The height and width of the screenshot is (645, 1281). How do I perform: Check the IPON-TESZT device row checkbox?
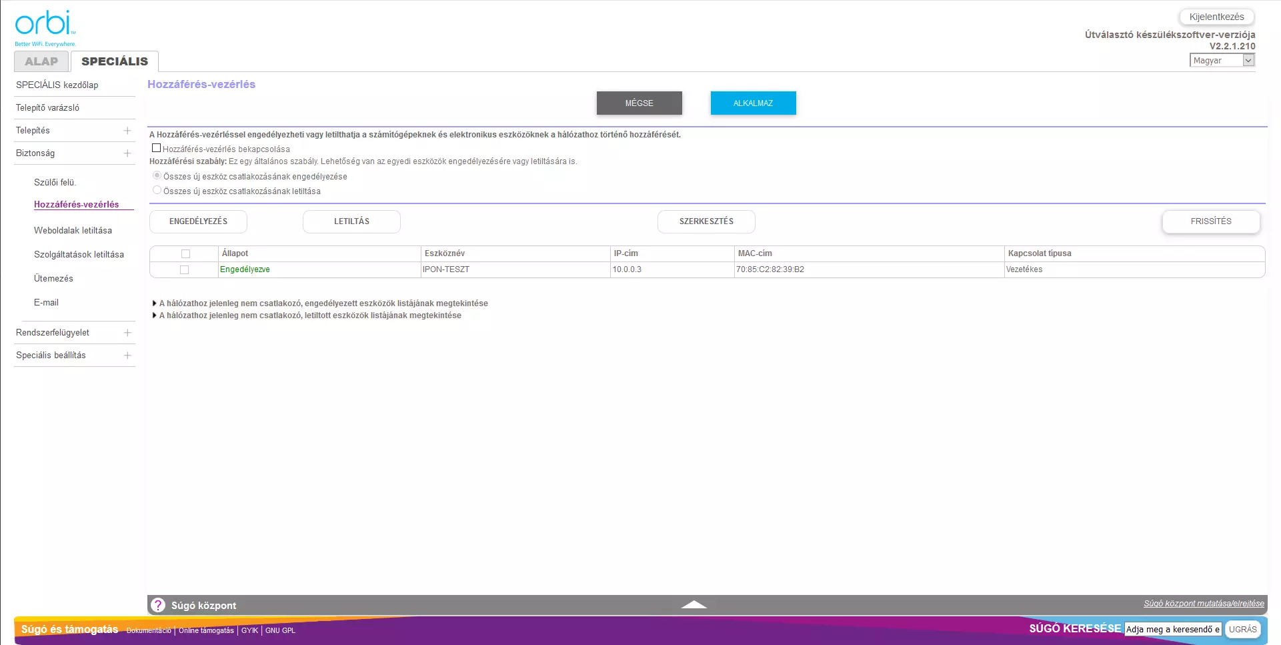coord(185,269)
